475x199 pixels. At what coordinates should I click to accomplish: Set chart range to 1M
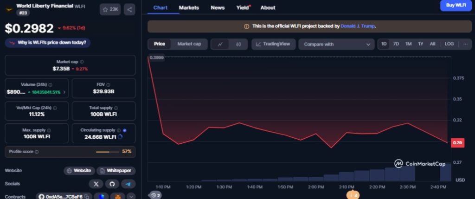[x=409, y=44]
